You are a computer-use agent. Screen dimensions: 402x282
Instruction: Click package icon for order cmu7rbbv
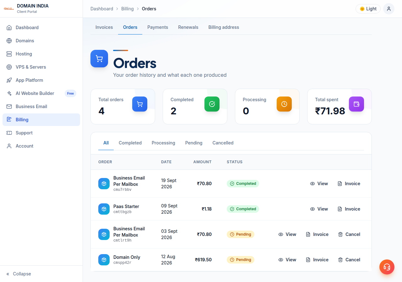[104, 184]
